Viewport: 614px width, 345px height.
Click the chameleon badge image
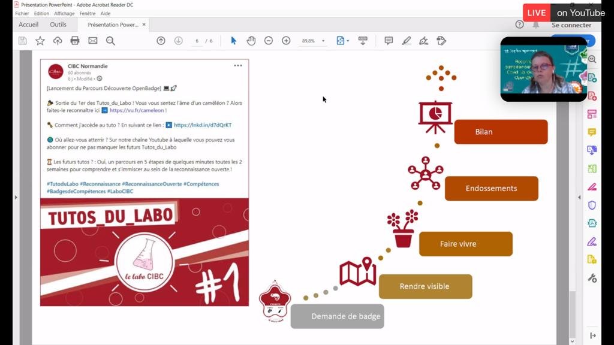275,301
